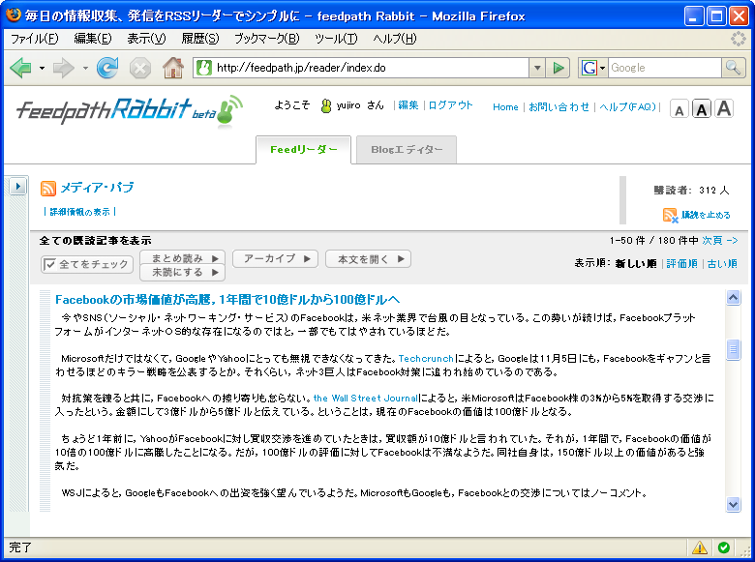Switch to the Blogエディター tab
This screenshot has width=755, height=562.
(407, 150)
